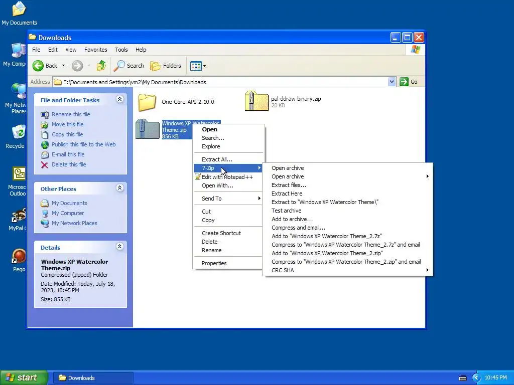Image resolution: width=514 pixels, height=385 pixels.
Task: Click the 7-Zip context menu entry
Action: pyautogui.click(x=228, y=168)
